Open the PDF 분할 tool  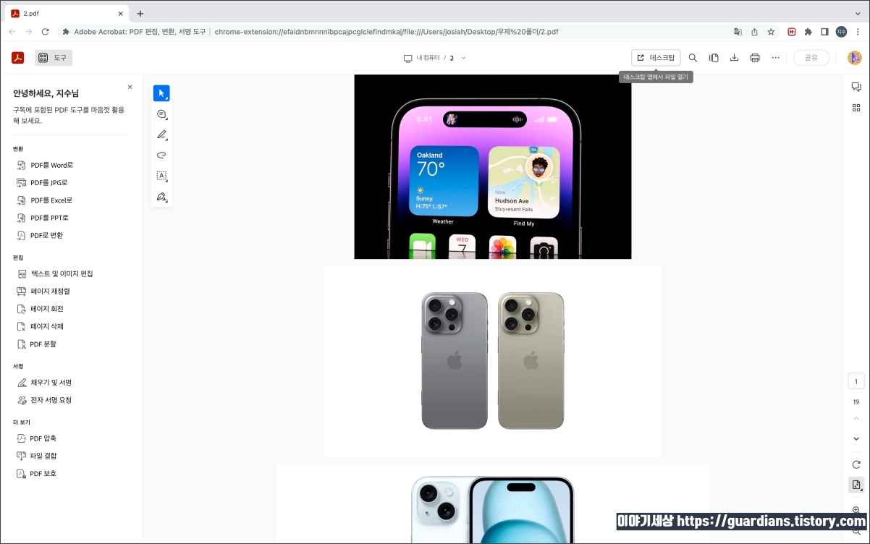[36, 344]
